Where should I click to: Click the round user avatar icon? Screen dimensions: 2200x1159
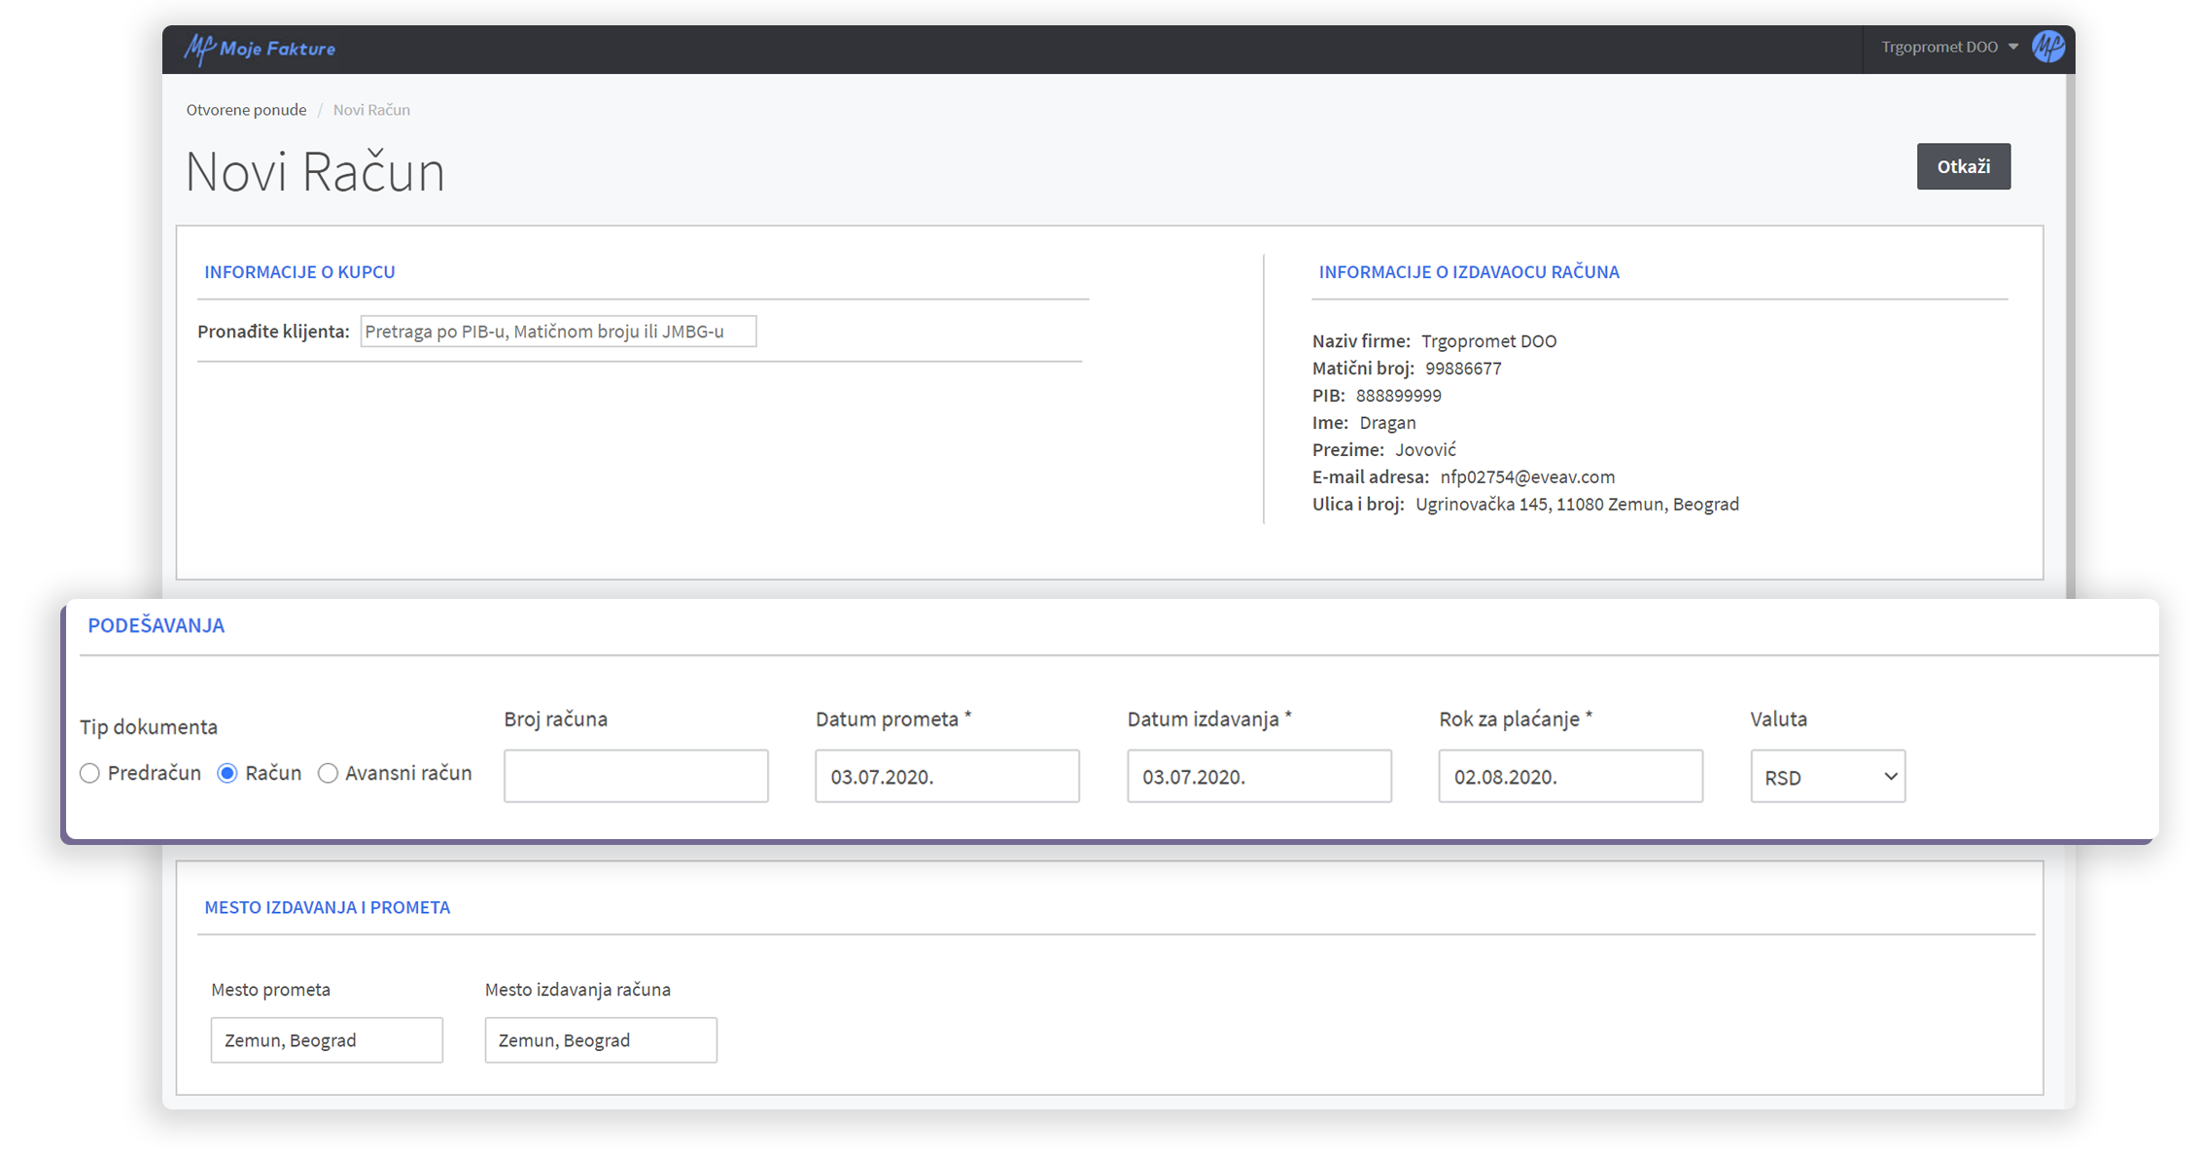pos(2047,47)
